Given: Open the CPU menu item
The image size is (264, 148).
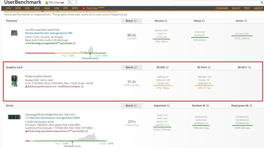Looking at the screenshot, I should 8,8.
